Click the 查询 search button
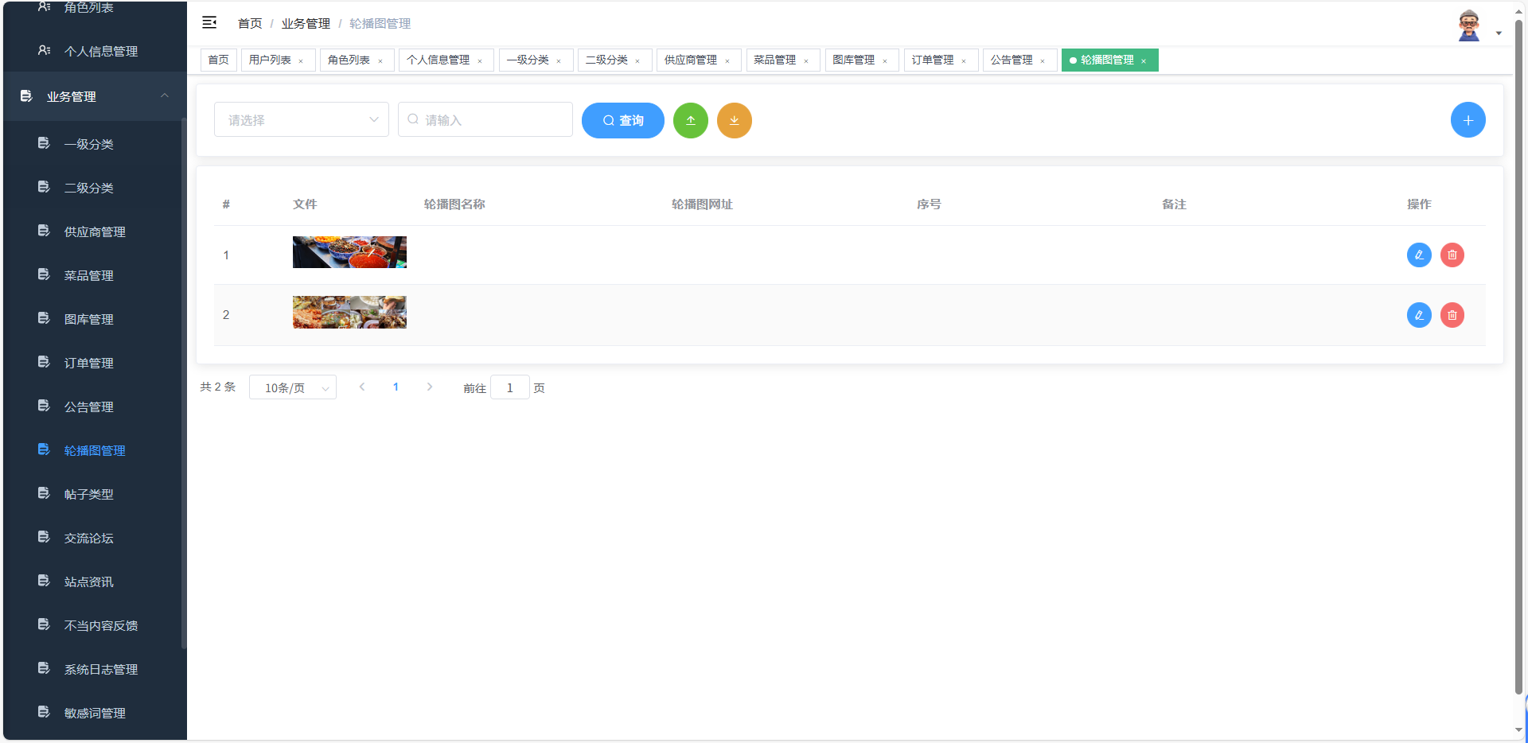The width and height of the screenshot is (1528, 743). point(622,120)
